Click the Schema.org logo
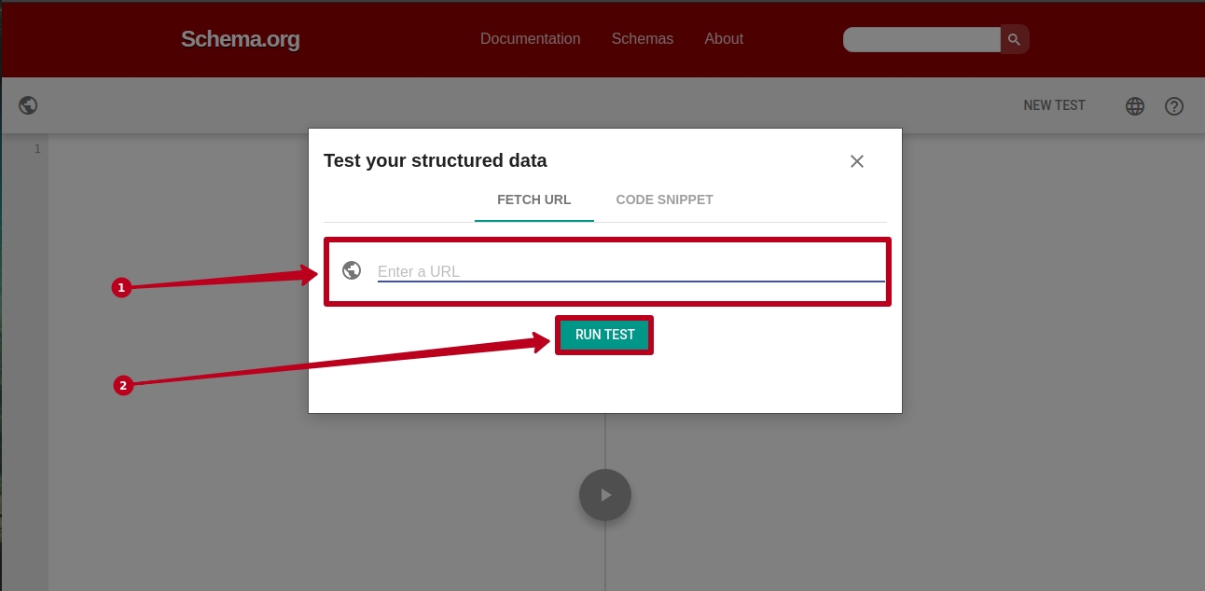The image size is (1205, 591). click(240, 39)
